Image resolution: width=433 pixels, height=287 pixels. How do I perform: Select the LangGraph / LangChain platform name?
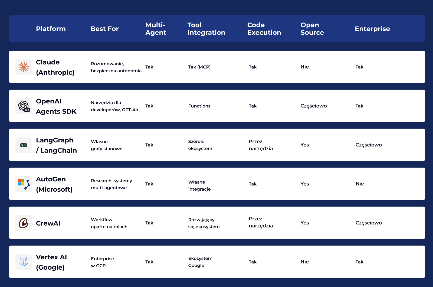pos(56,145)
